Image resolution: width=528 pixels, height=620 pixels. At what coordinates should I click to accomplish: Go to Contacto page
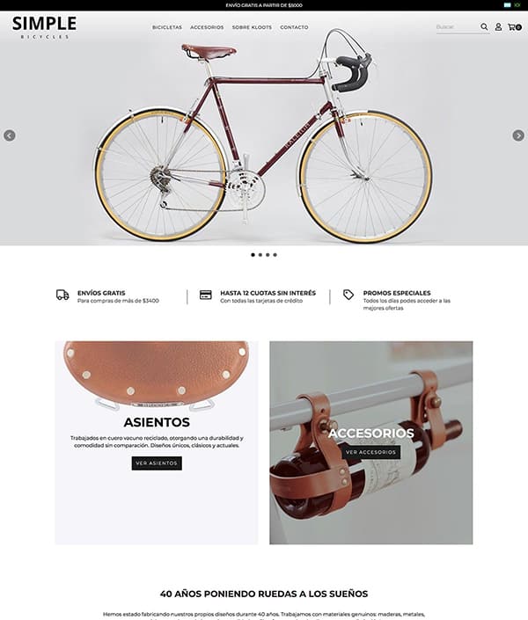coord(294,27)
